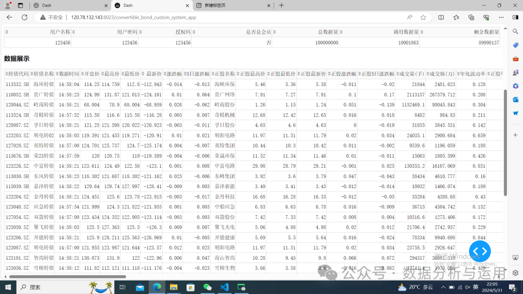Select the 贵广转债 name cell
523x294 pixels.
click(42, 95)
